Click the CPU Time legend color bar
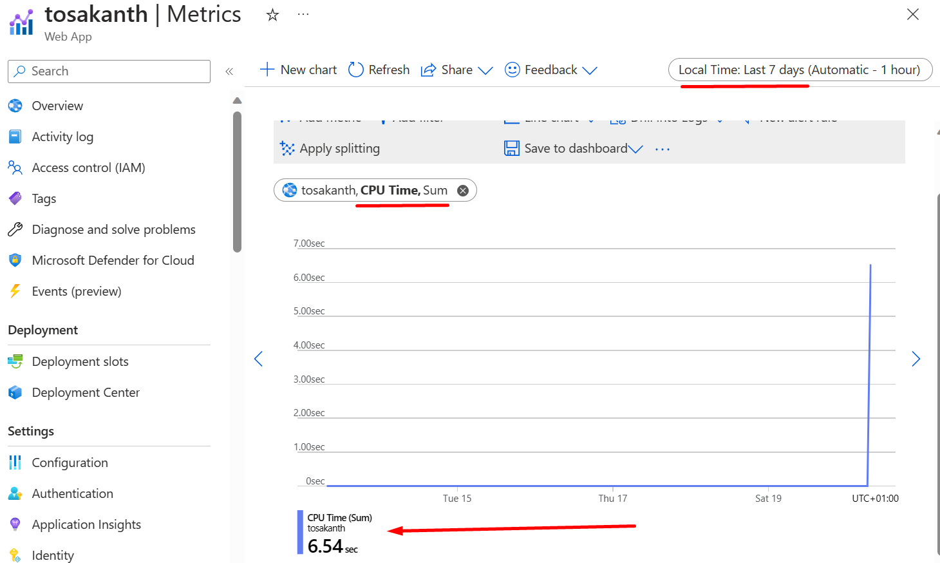This screenshot has height=563, width=940. pyautogui.click(x=300, y=532)
